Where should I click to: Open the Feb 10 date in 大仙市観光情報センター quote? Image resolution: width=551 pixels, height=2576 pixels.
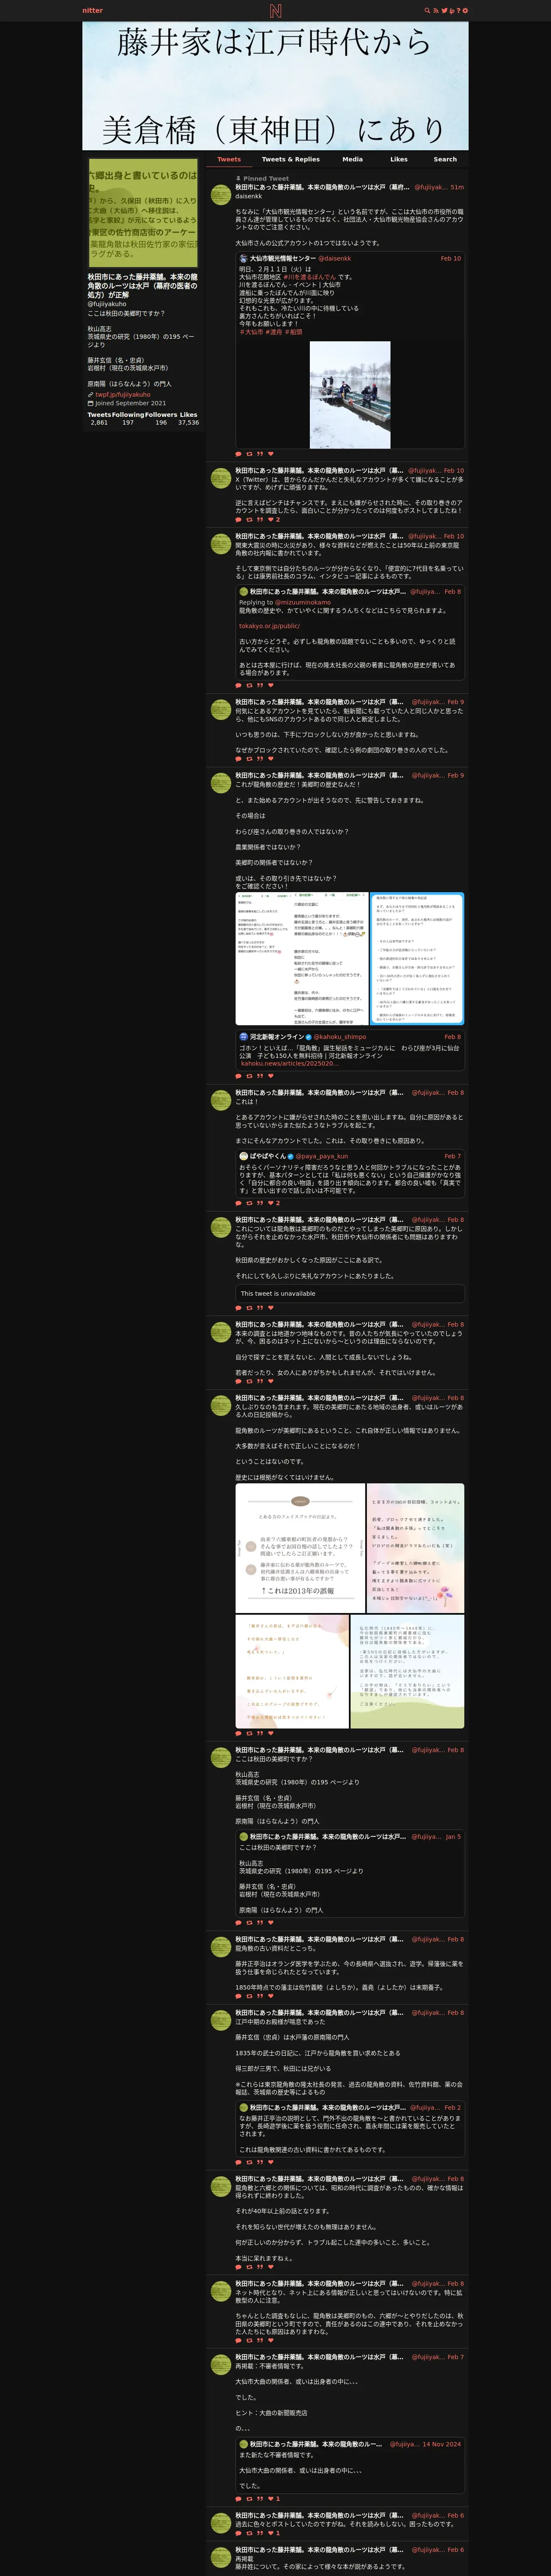pos(451,259)
